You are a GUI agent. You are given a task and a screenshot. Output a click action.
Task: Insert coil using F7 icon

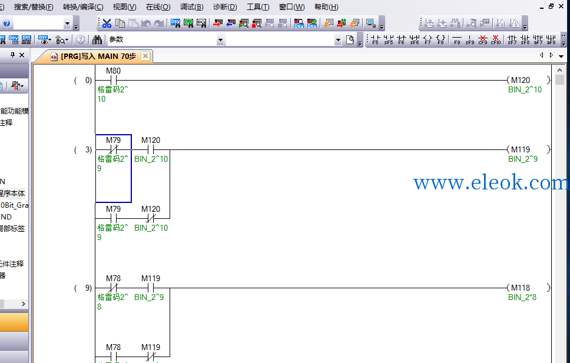(427, 39)
